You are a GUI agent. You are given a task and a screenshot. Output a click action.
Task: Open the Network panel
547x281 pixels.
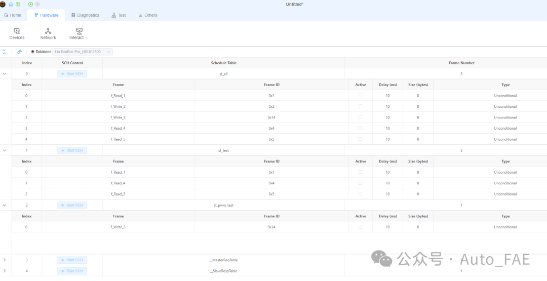48,34
